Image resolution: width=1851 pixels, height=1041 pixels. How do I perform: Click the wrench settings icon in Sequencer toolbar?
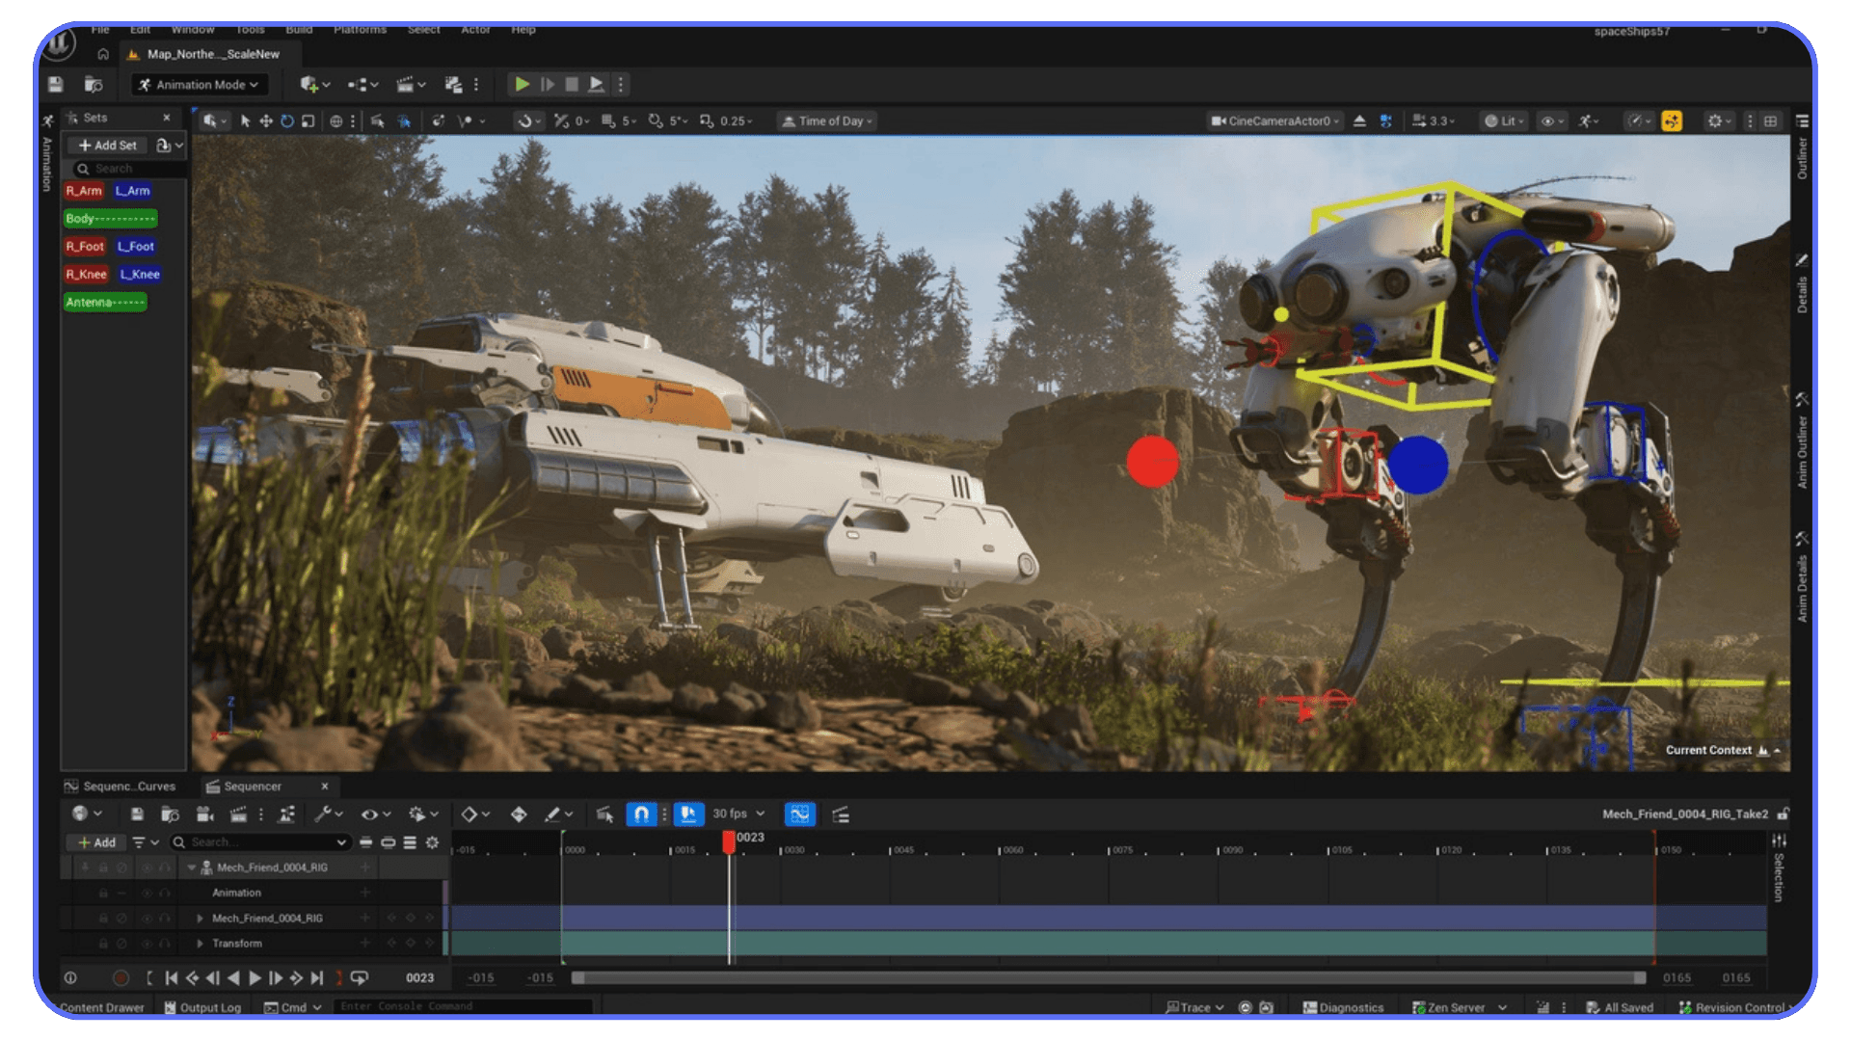(x=322, y=814)
